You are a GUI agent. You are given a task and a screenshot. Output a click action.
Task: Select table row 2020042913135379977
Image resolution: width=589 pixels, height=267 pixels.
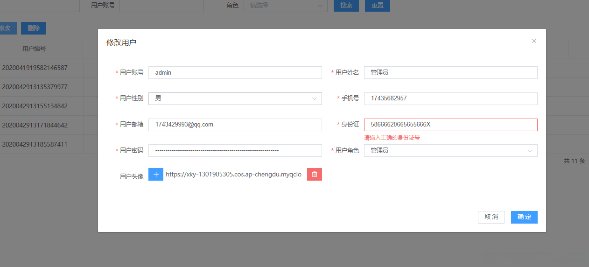[35, 87]
